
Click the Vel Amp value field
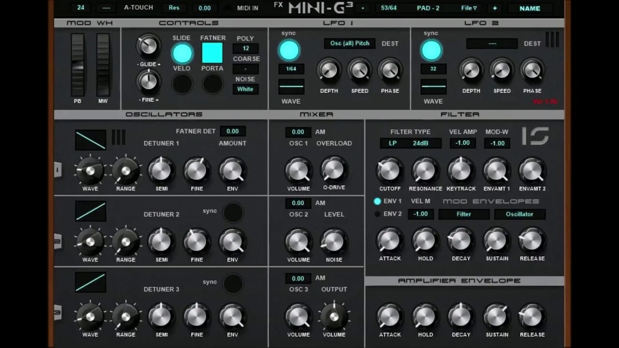click(x=463, y=143)
